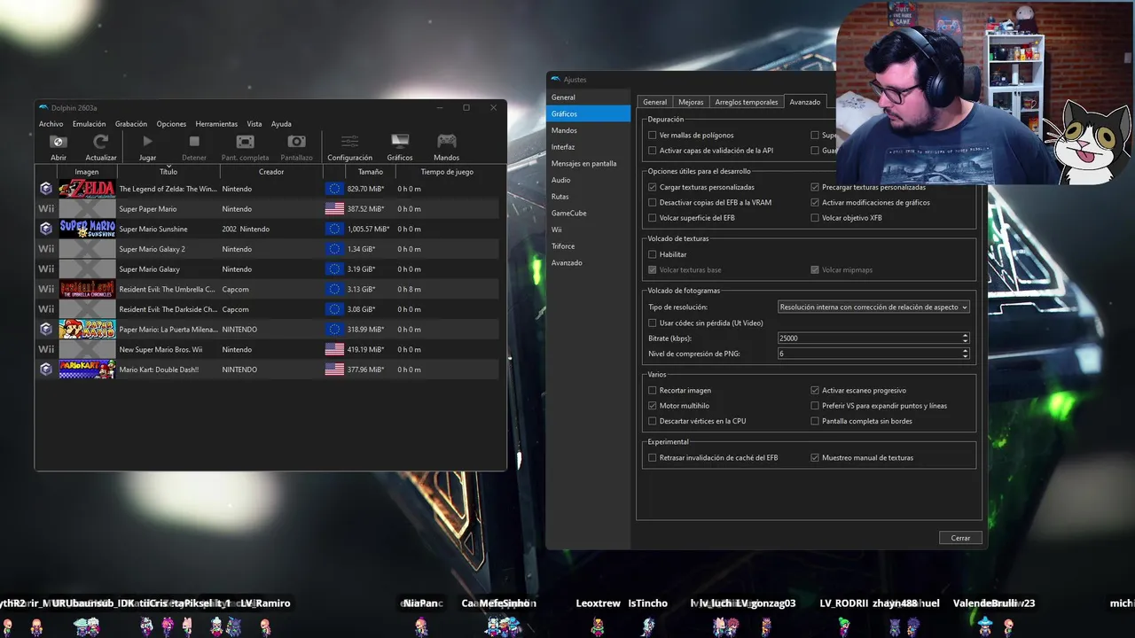Click the Zelda Wind Waker banner image
The height and width of the screenshot is (638, 1135).
click(87, 189)
